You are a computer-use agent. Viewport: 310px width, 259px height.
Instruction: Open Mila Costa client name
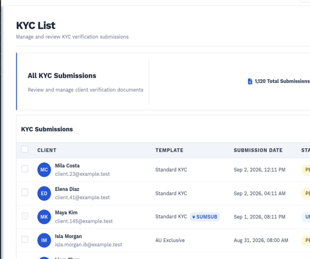tap(67, 165)
